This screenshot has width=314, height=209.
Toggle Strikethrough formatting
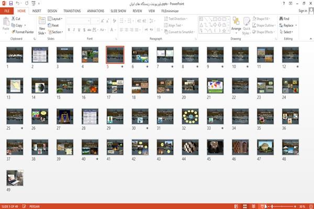(x=89, y=30)
